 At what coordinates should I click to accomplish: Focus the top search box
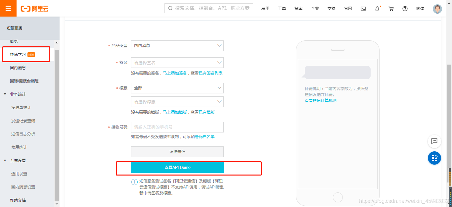point(209,8)
